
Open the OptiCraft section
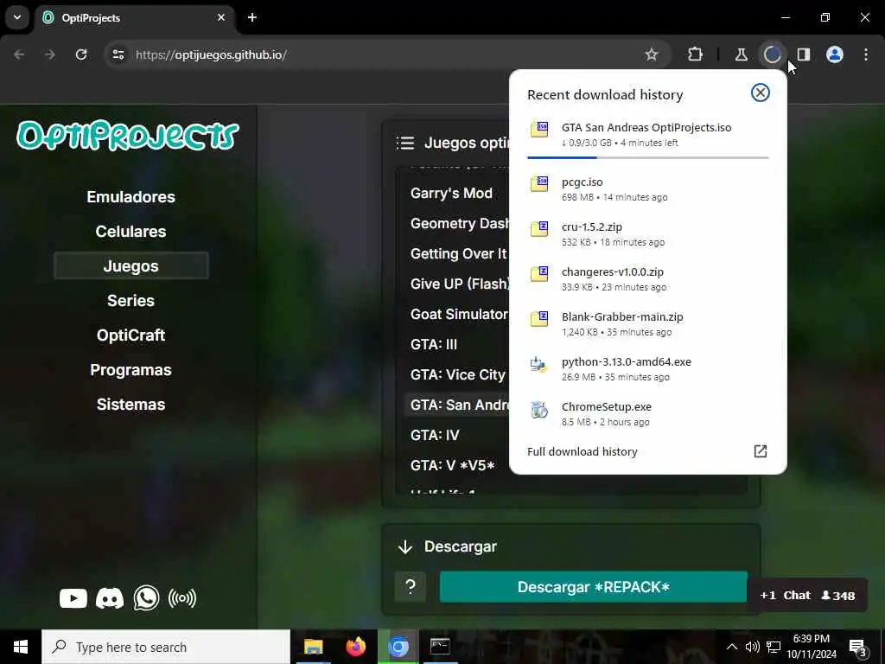click(x=131, y=335)
